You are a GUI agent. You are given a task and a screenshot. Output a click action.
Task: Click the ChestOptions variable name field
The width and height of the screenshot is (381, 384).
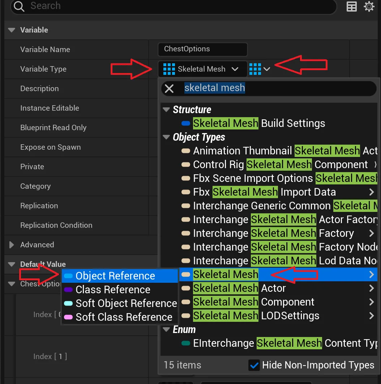[x=202, y=49]
